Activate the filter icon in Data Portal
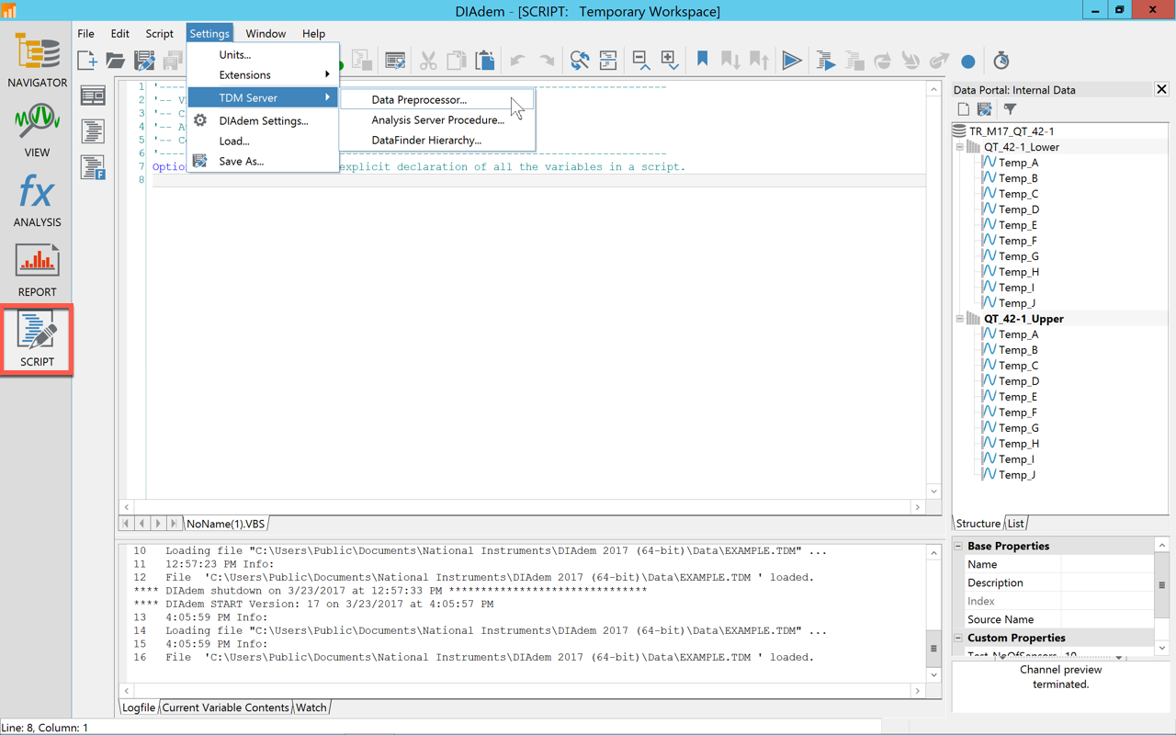The width and height of the screenshot is (1176, 735). pos(1008,109)
